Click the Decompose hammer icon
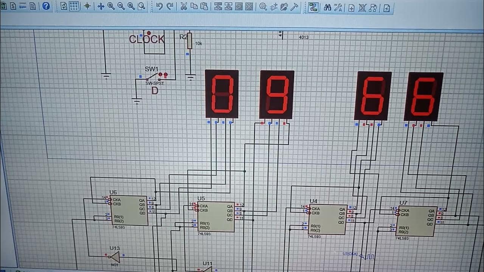Image resolution: width=484 pixels, height=272 pixels. [x=294, y=7]
